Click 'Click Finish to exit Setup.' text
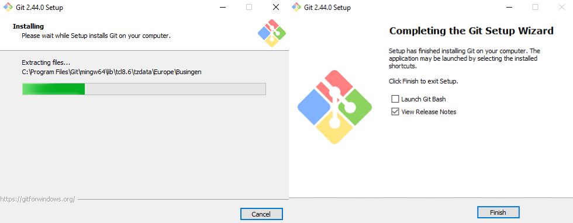The width and height of the screenshot is (573, 223). pyautogui.click(x=423, y=81)
